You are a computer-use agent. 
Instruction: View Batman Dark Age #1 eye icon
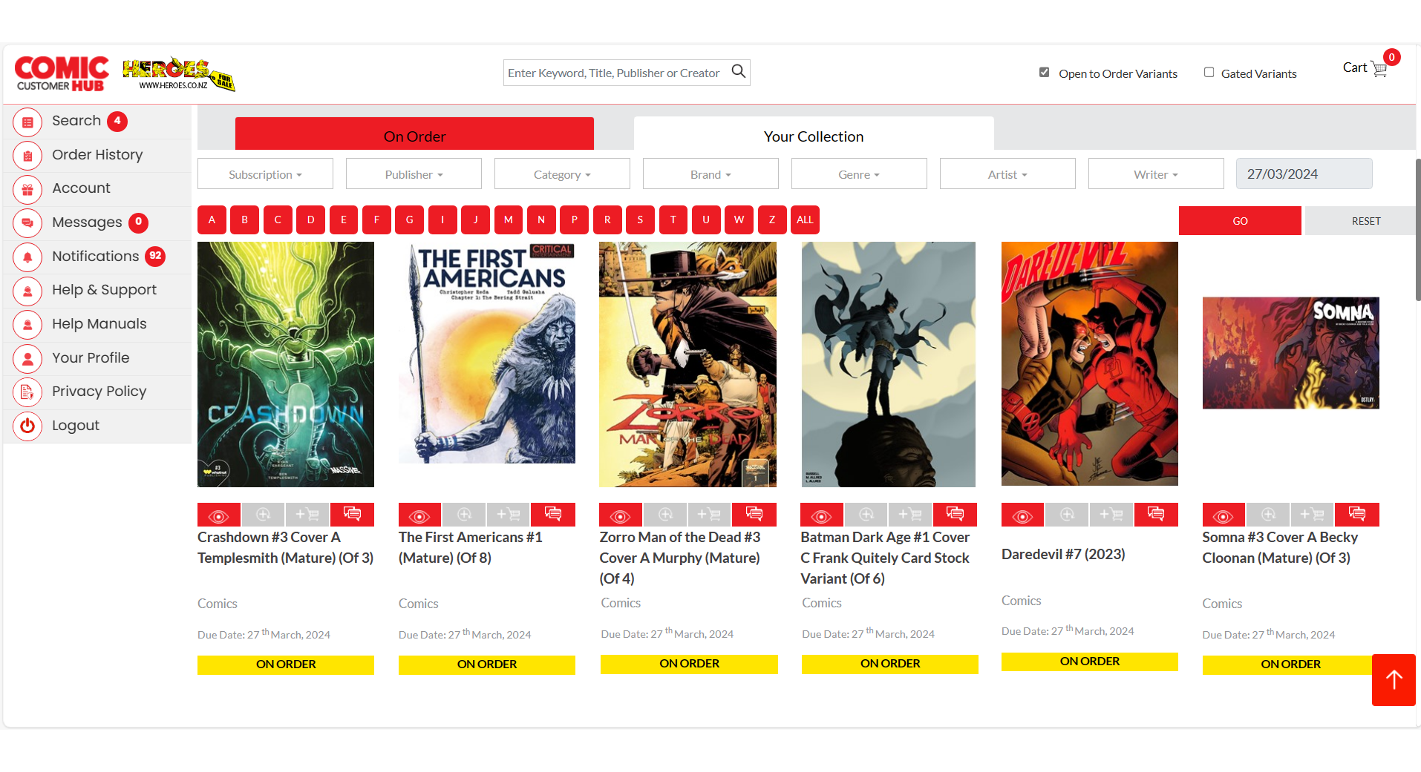[x=822, y=515]
